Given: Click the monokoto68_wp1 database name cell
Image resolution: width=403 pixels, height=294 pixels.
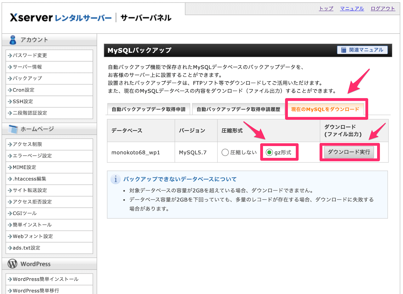Looking at the screenshot, I should [141, 152].
